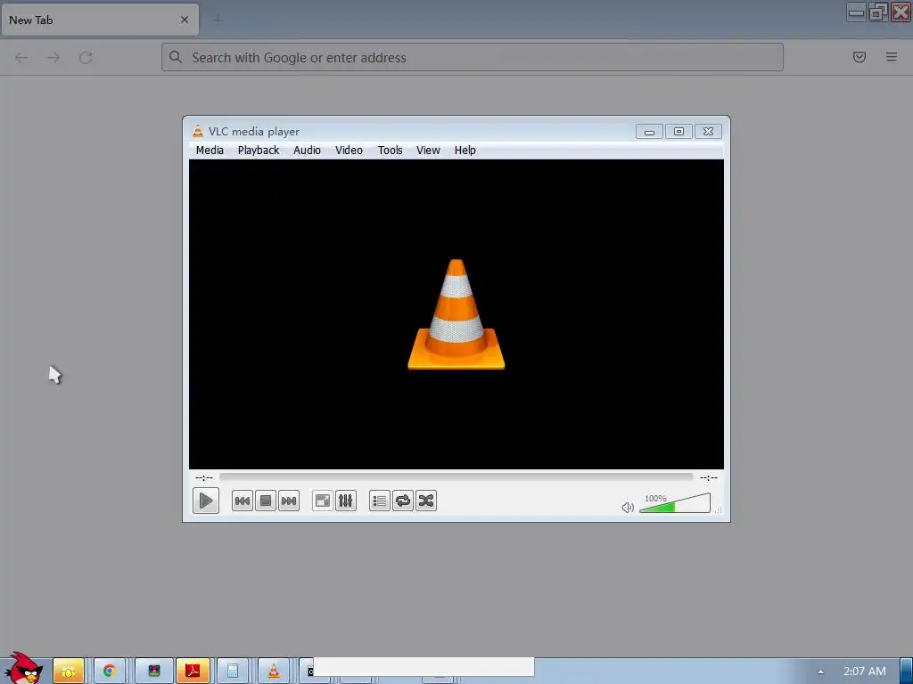Click the Next media button
The width and height of the screenshot is (913, 684).
click(x=289, y=501)
